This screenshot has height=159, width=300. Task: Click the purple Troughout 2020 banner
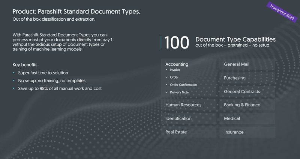(x=282, y=12)
